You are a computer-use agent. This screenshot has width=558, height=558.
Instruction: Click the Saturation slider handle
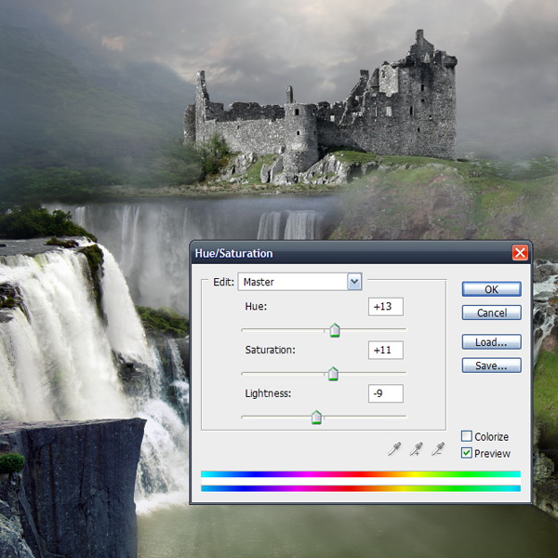coord(332,374)
